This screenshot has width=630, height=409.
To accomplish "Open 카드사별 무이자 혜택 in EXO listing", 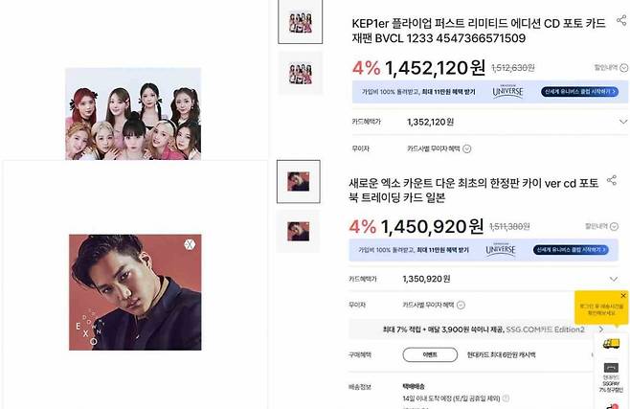I will click(x=434, y=305).
